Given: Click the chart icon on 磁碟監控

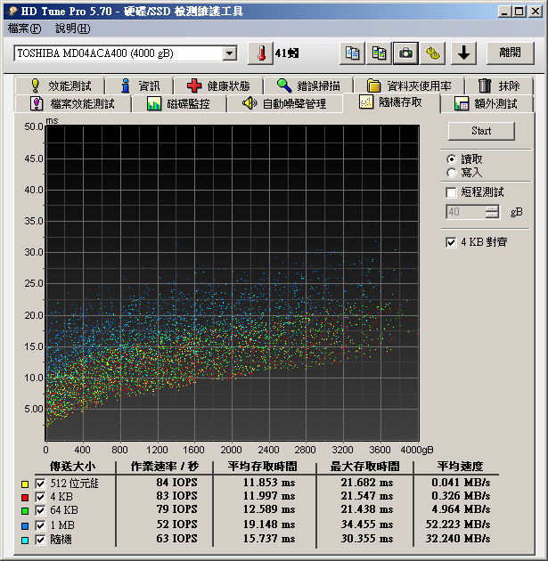Looking at the screenshot, I should tap(154, 104).
